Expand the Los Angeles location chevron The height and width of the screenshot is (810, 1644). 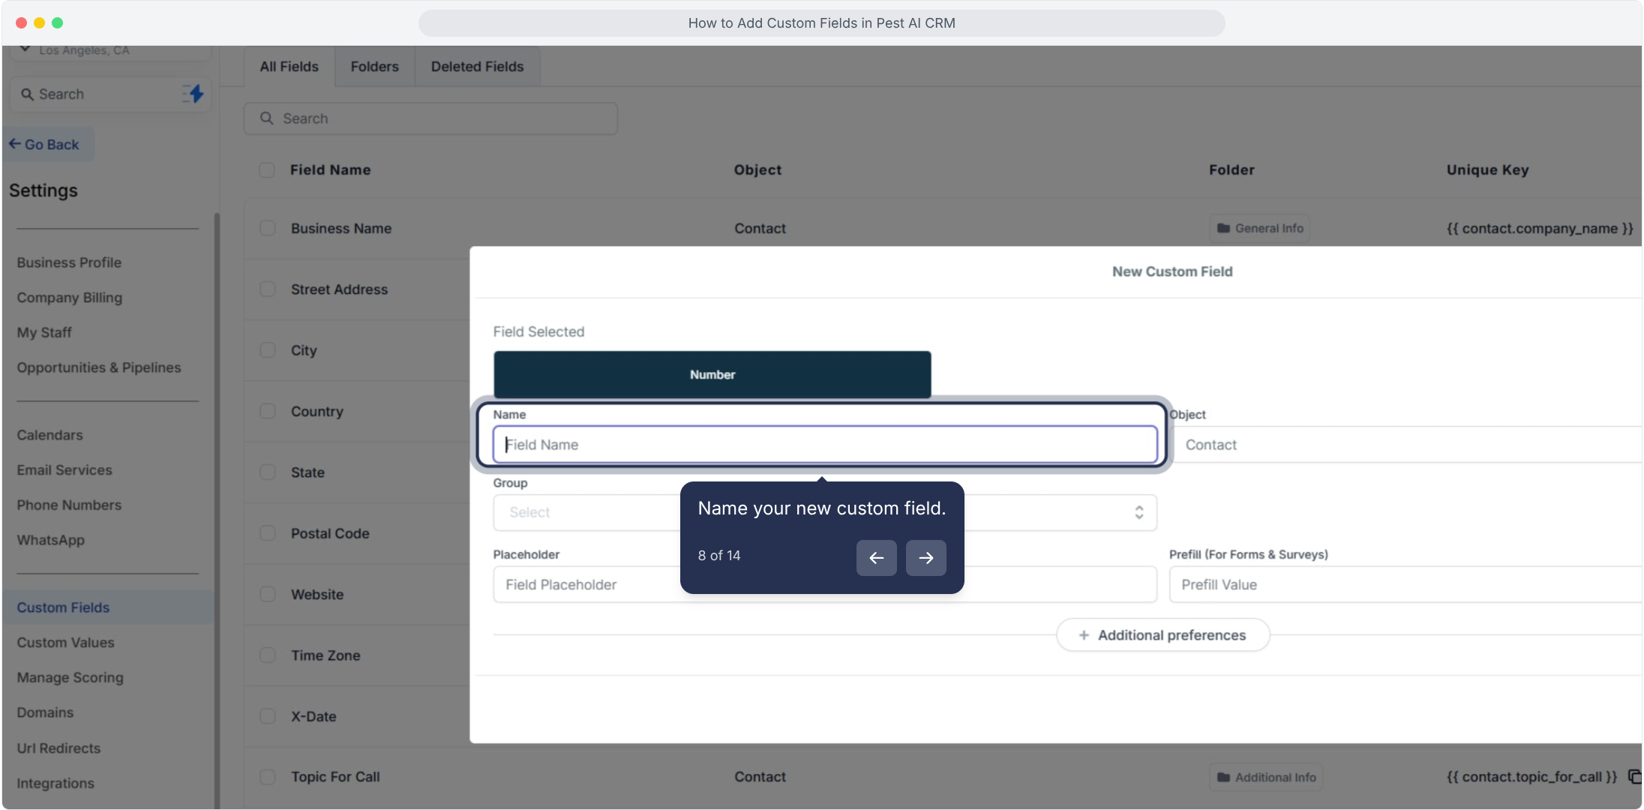(x=25, y=49)
